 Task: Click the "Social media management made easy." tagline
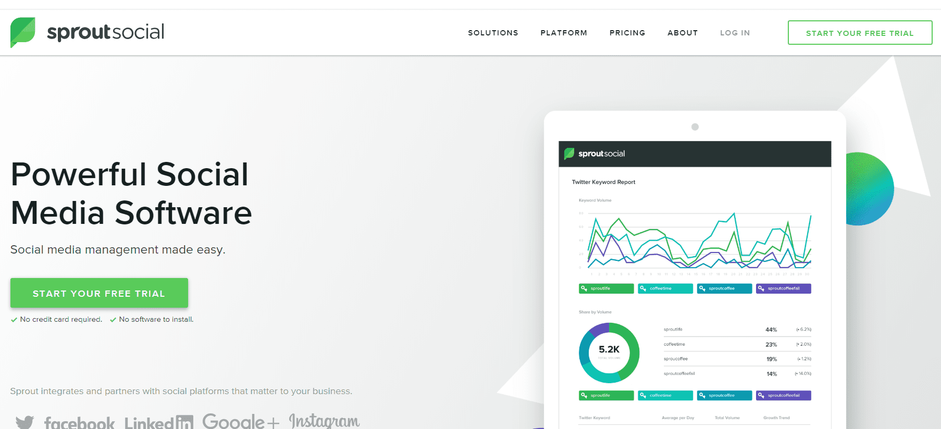coord(118,250)
